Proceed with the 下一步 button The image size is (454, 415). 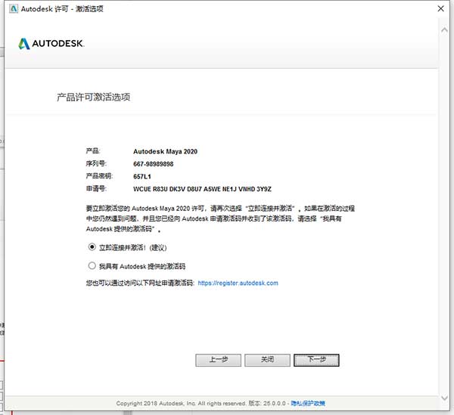[316, 360]
